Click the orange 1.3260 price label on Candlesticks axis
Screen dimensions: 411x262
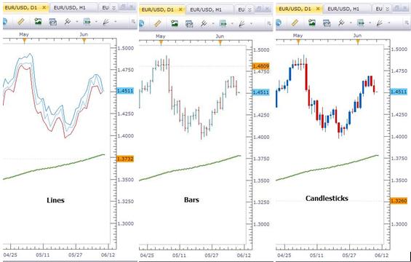click(399, 201)
